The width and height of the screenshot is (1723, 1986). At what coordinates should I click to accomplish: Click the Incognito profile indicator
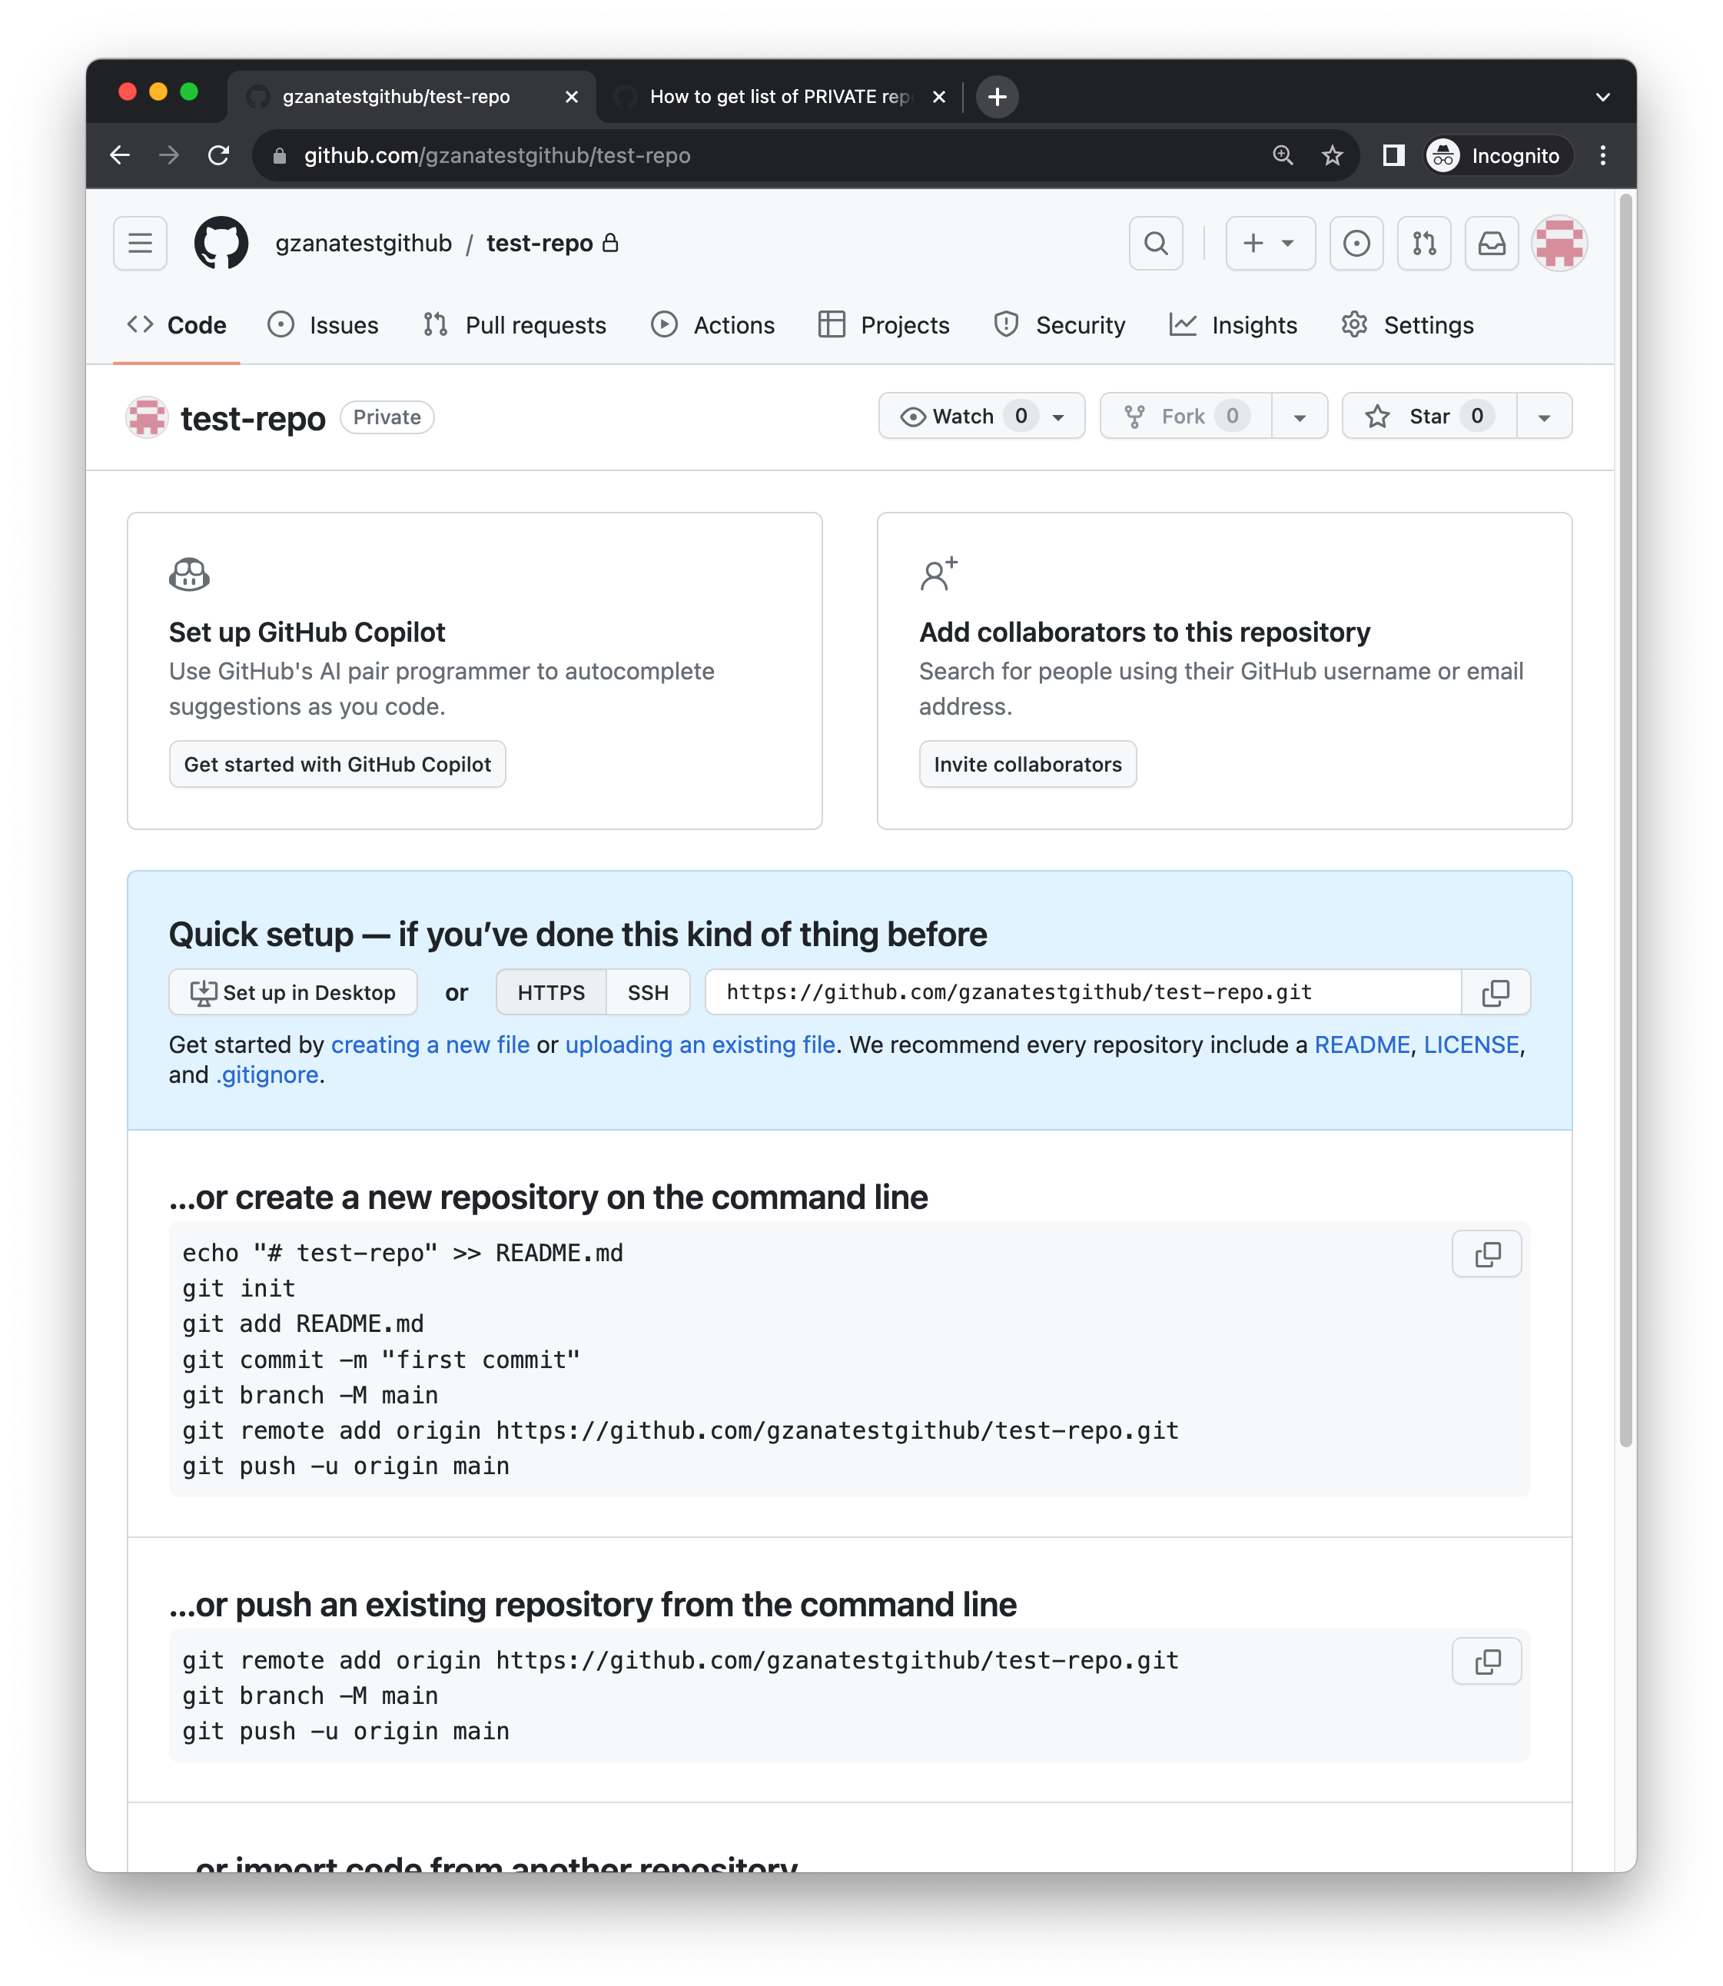pos(1496,154)
